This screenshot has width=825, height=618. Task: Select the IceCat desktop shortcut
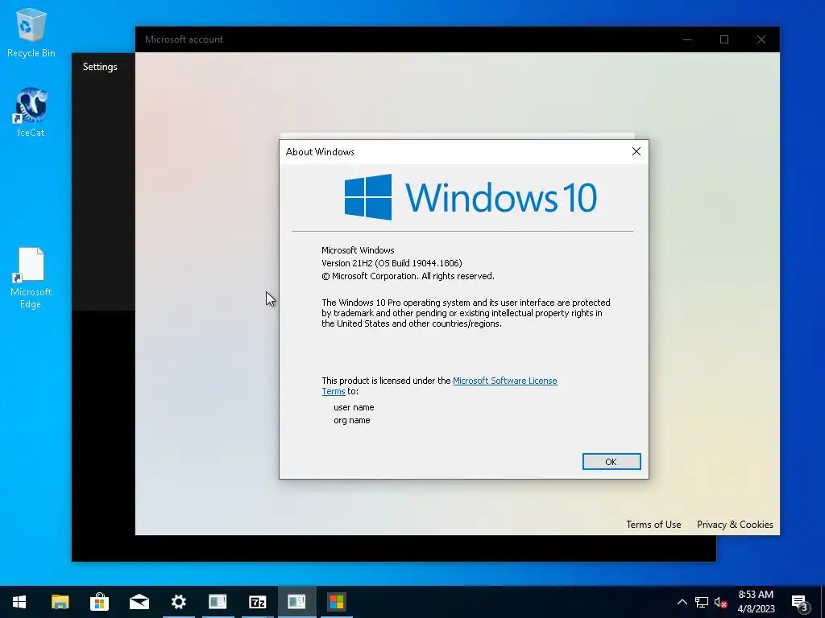point(31,113)
